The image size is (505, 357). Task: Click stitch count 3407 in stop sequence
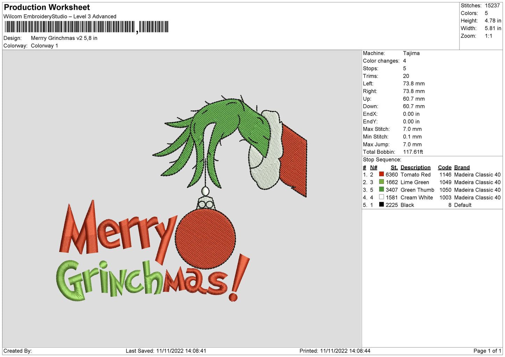392,190
